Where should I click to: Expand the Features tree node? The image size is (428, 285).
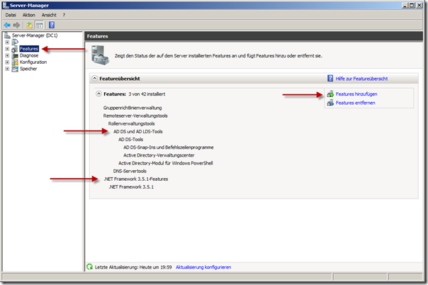[x=7, y=49]
